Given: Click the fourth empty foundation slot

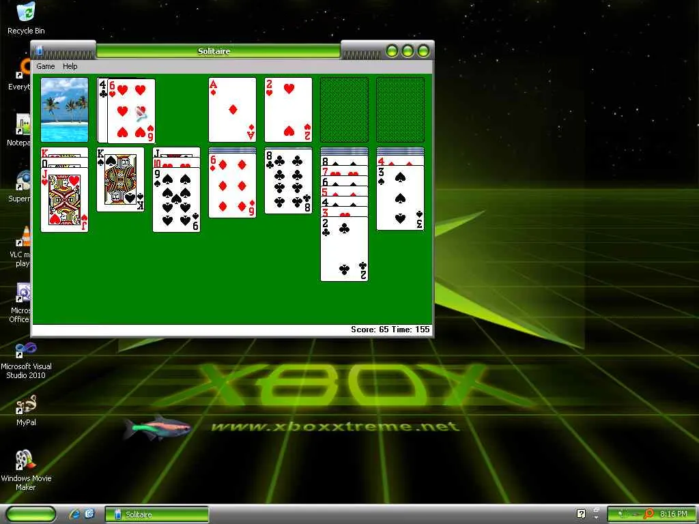Looking at the screenshot, I should (400, 110).
